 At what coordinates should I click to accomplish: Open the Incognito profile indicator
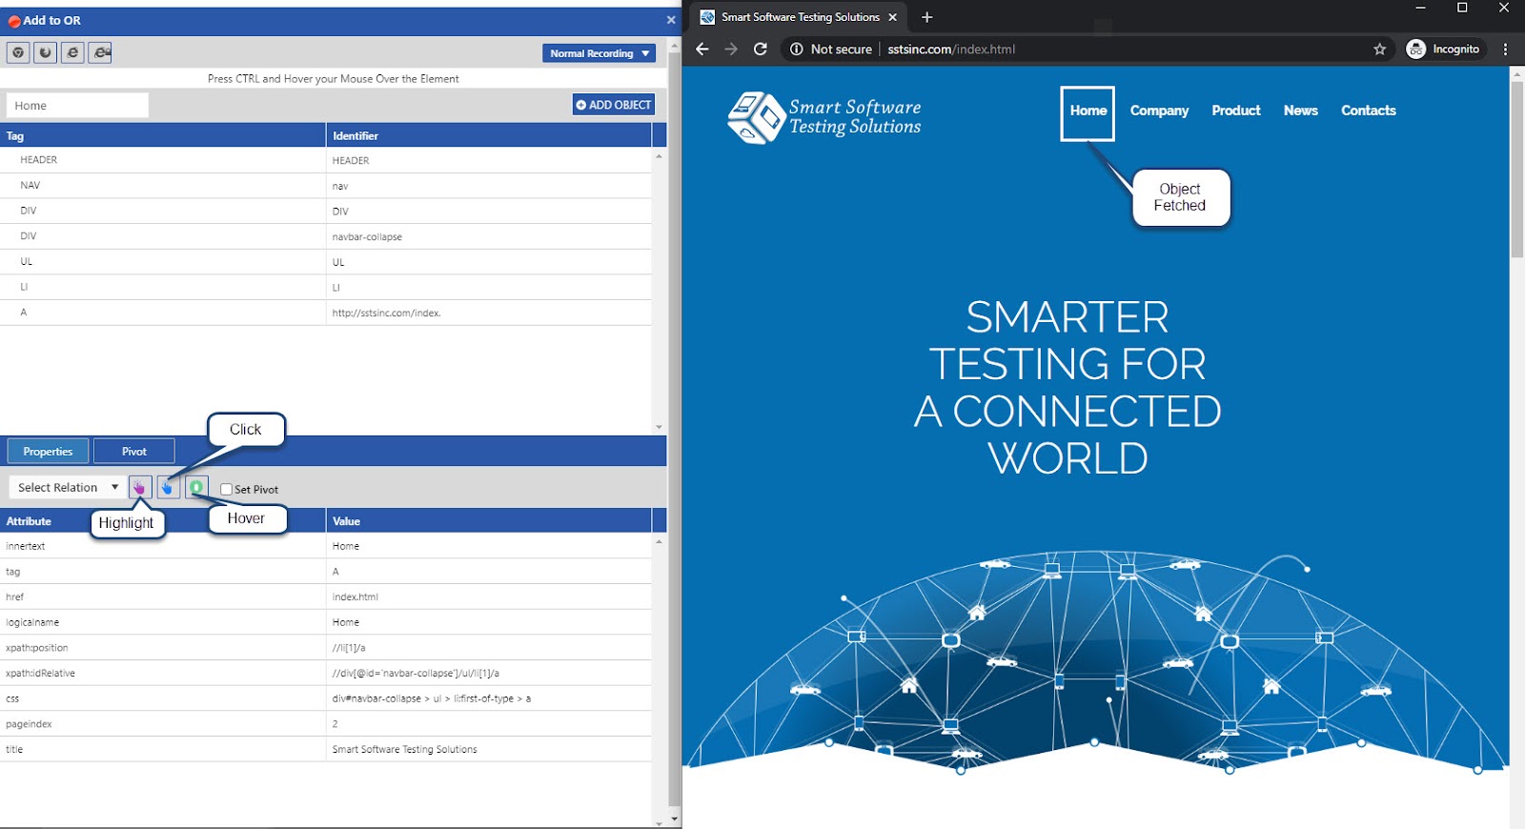pyautogui.click(x=1443, y=49)
